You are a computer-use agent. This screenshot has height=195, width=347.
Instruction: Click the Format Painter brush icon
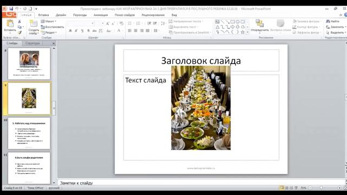20,32
